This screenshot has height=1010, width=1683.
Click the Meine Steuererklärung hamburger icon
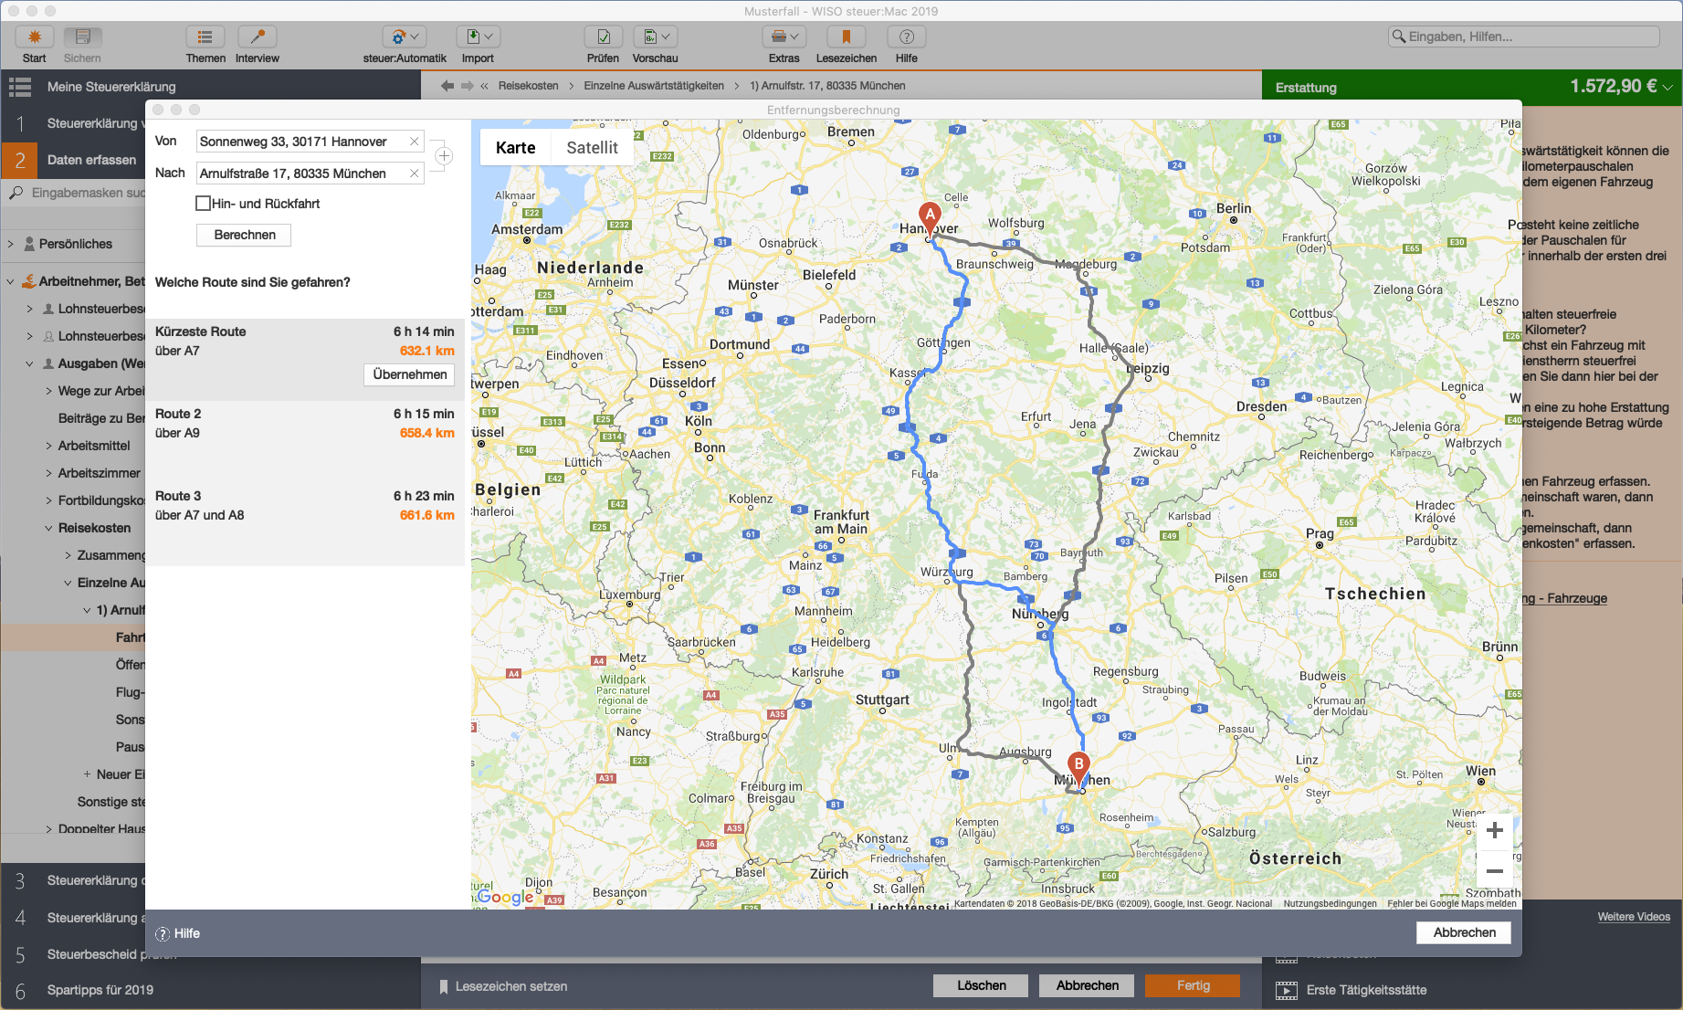coord(20,87)
